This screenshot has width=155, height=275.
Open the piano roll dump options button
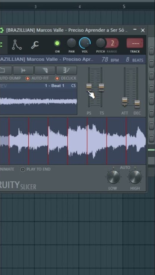tap(67, 70)
